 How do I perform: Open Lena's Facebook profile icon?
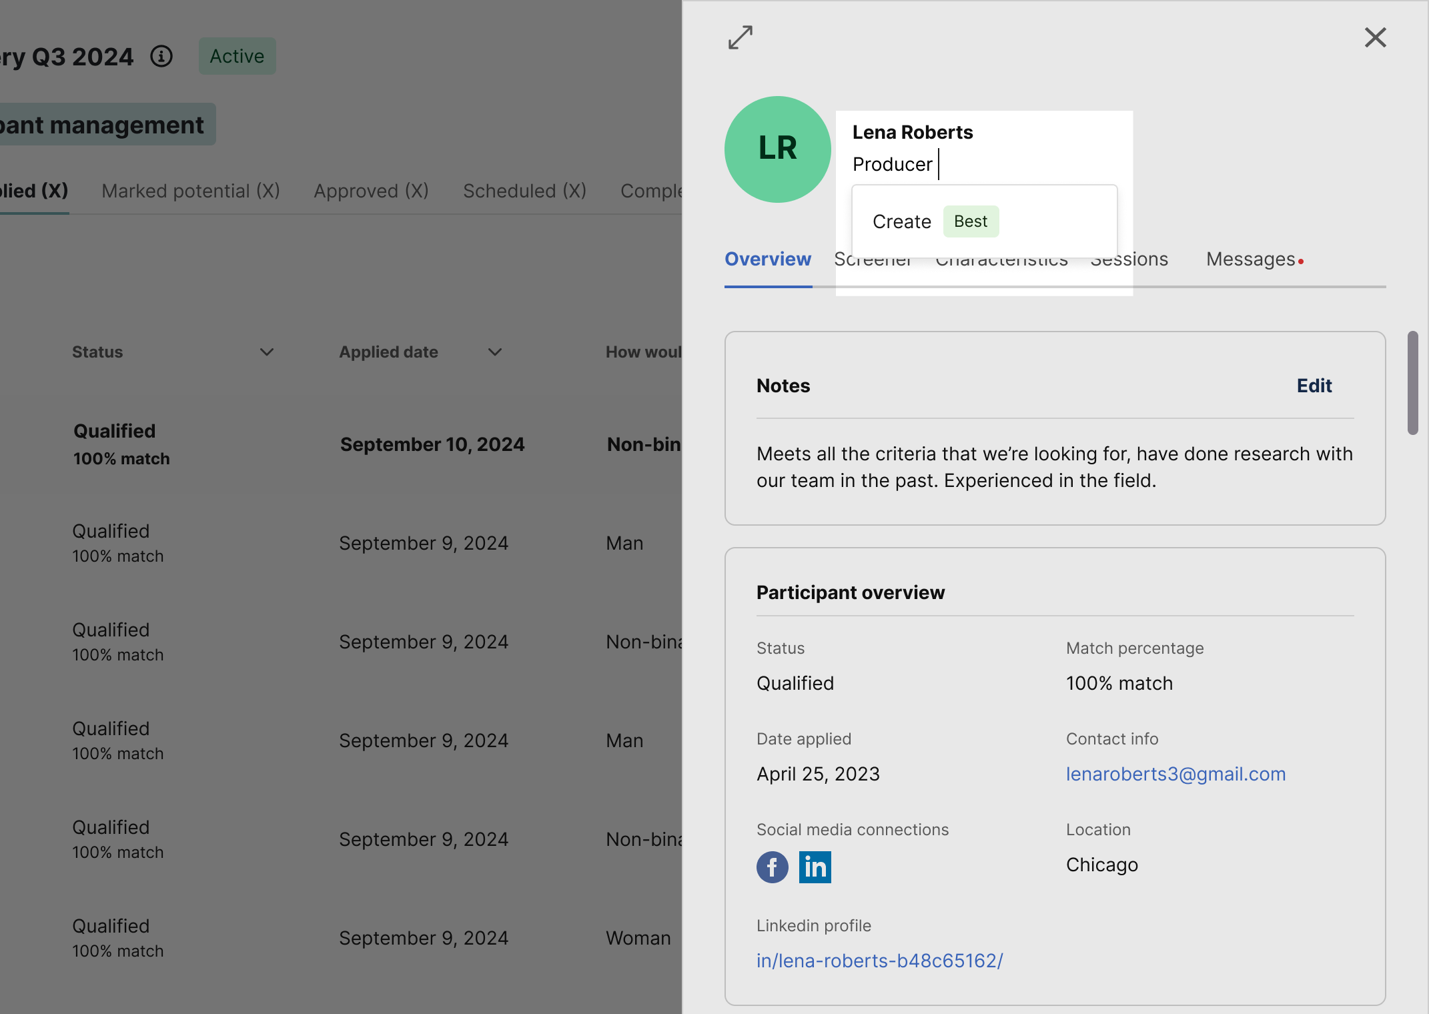pyautogui.click(x=773, y=867)
